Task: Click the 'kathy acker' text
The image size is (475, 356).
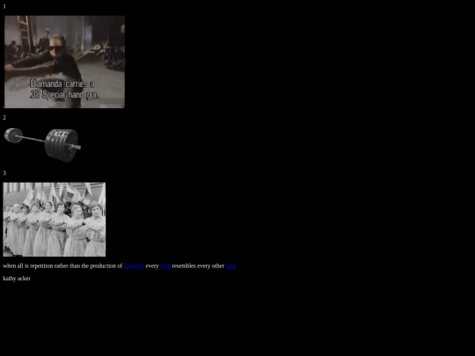Action: [x=17, y=279]
